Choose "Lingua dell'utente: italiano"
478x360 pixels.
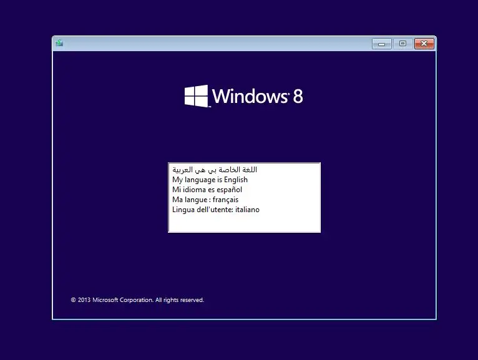[215, 210]
